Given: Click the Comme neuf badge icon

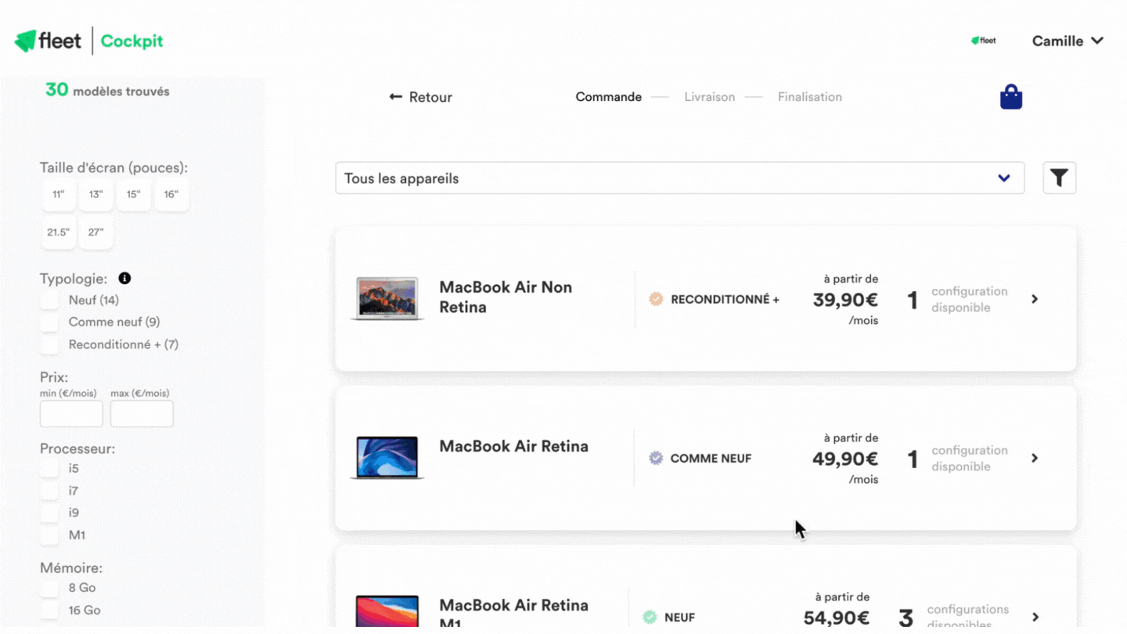Looking at the screenshot, I should pyautogui.click(x=656, y=458).
